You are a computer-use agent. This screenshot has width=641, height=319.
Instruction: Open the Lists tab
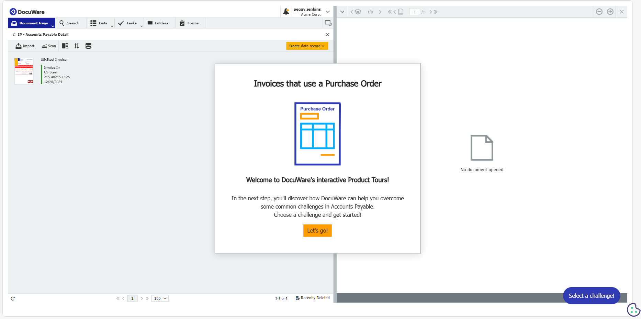click(x=99, y=23)
